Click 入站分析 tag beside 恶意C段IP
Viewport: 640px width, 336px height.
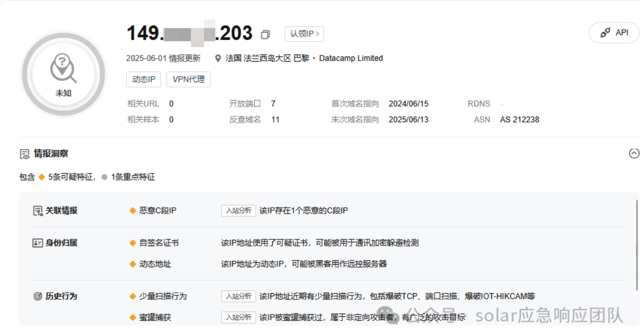238,211
